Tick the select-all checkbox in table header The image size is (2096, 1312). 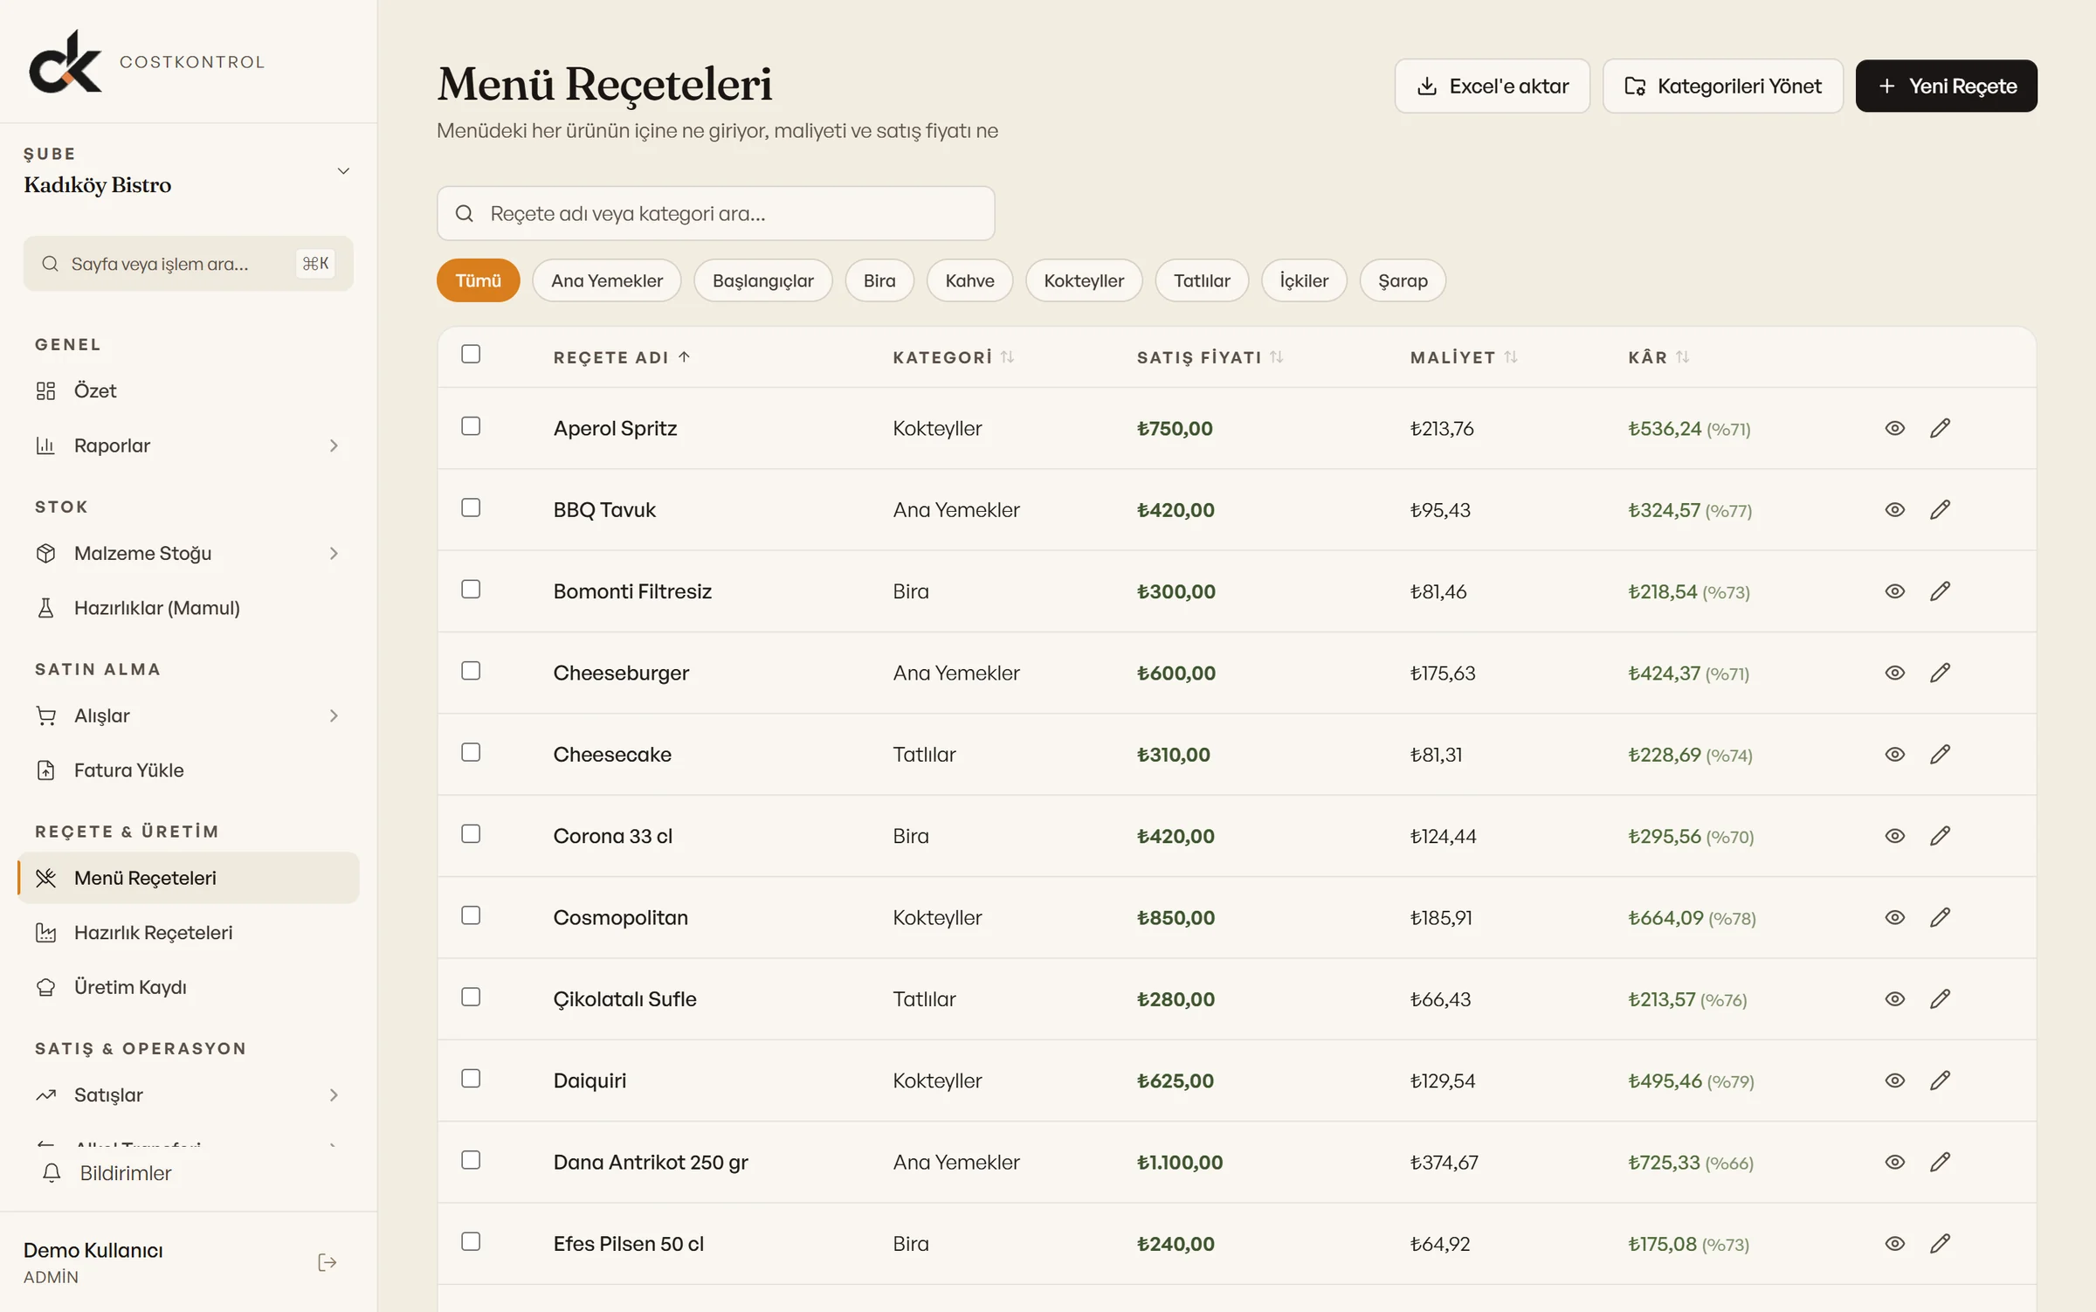pyautogui.click(x=471, y=354)
